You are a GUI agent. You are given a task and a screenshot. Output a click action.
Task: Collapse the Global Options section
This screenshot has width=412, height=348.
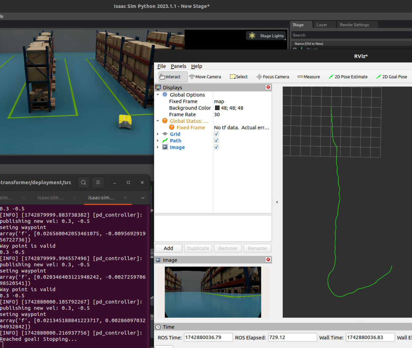click(158, 94)
